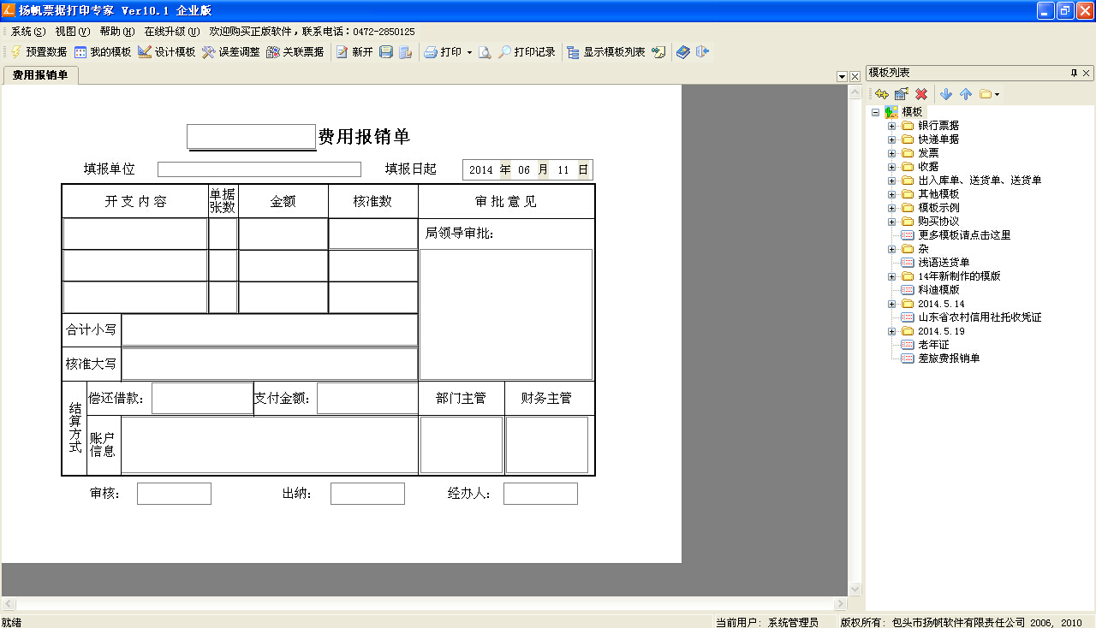
Task: Click the 设计模板 toolbar button
Action: [x=167, y=52]
